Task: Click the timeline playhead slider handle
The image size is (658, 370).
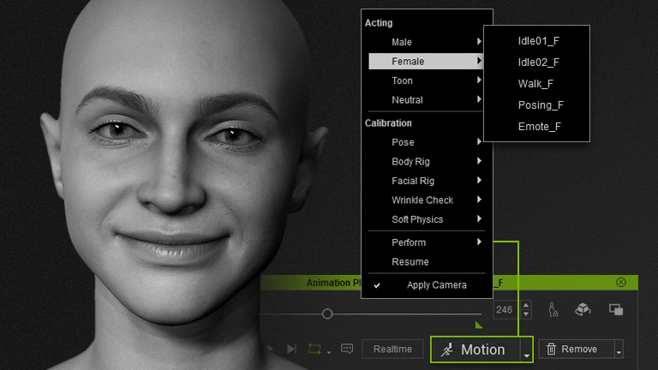Action: coord(327,314)
